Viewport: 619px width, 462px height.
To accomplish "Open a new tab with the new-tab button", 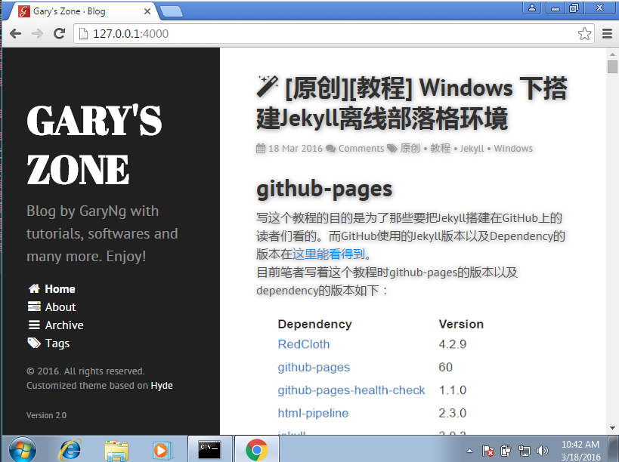I will (172, 12).
